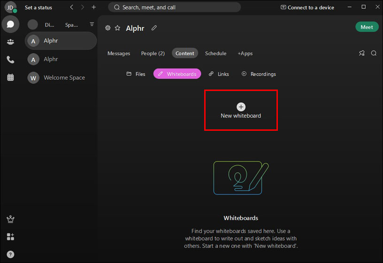Click the search-in-space magnifier icon
The image size is (383, 263).
374,53
